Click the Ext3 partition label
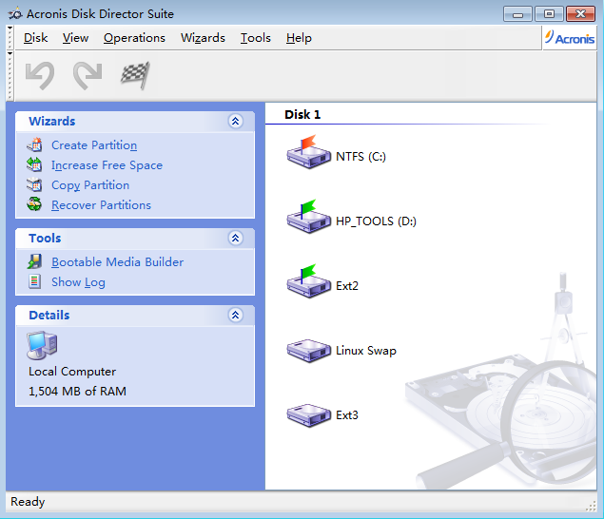Viewport: 604px width, 519px height. point(346,415)
